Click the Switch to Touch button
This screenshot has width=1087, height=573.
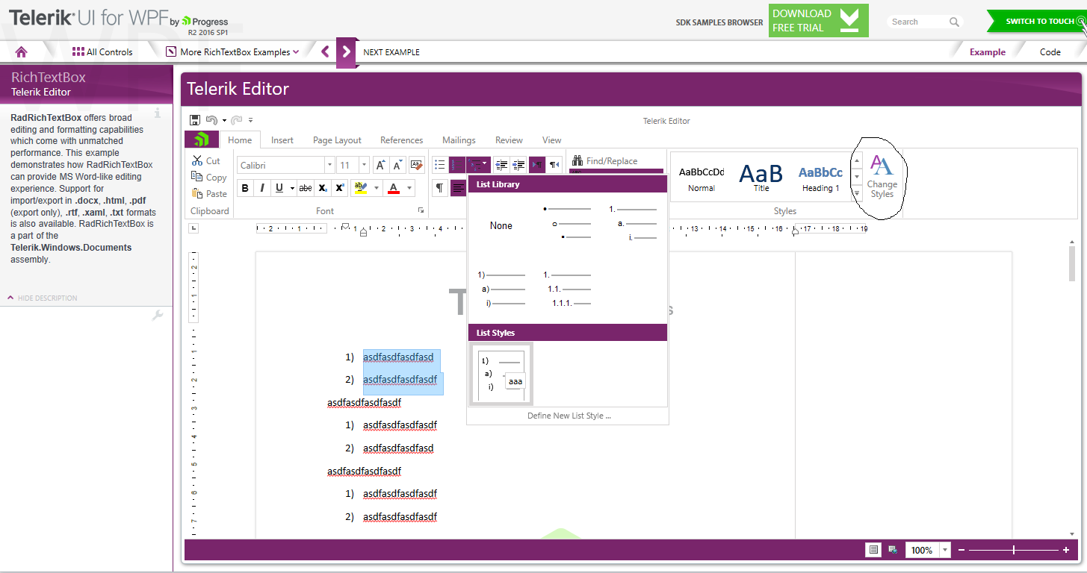[x=1036, y=21]
